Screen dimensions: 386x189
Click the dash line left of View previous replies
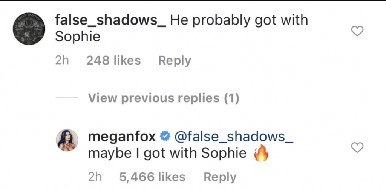(x=67, y=98)
